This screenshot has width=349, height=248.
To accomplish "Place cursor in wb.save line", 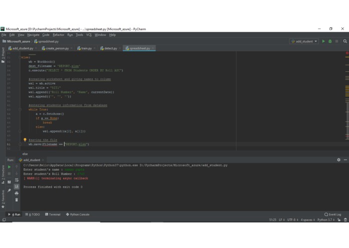I will pyautogui.click(x=59, y=144).
